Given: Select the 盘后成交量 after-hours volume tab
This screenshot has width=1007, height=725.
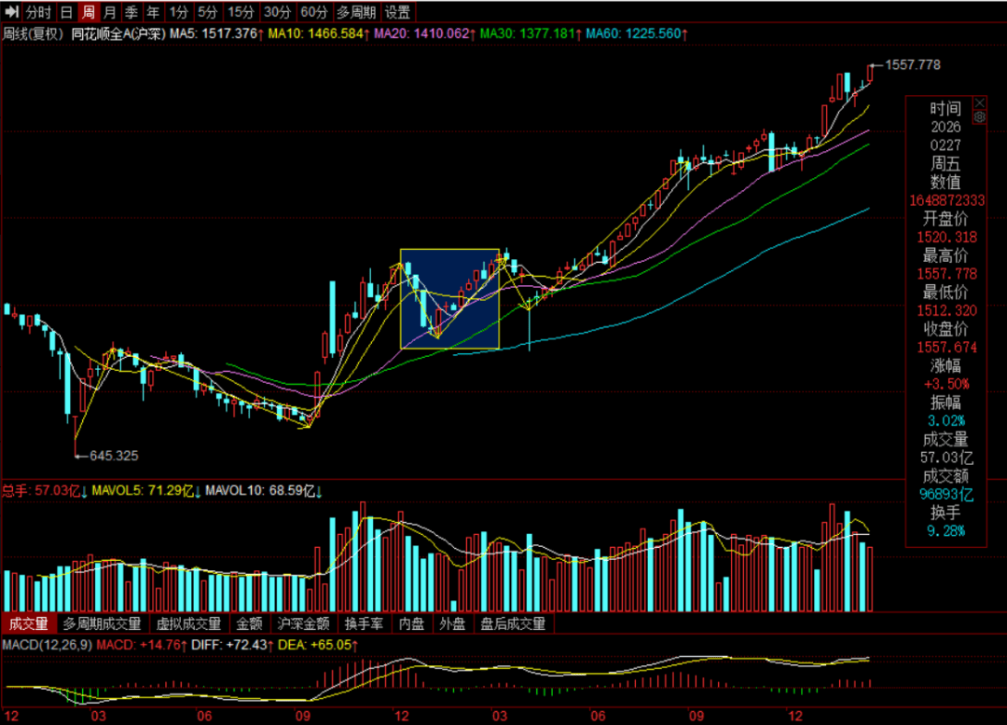Looking at the screenshot, I should [513, 623].
